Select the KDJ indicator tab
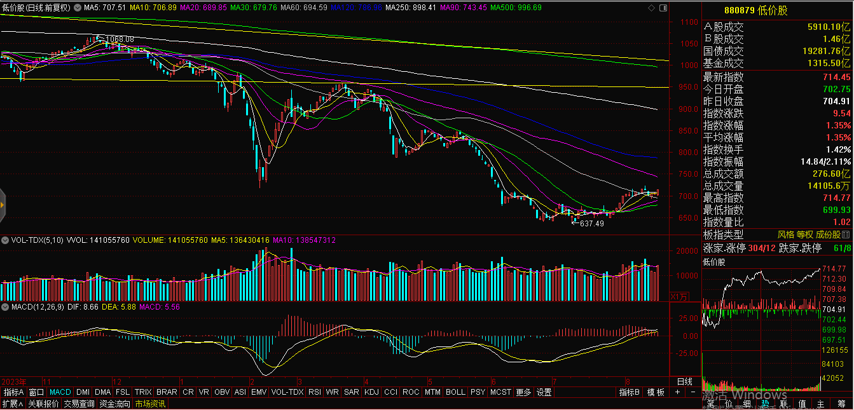The image size is (854, 410). pos(371,393)
